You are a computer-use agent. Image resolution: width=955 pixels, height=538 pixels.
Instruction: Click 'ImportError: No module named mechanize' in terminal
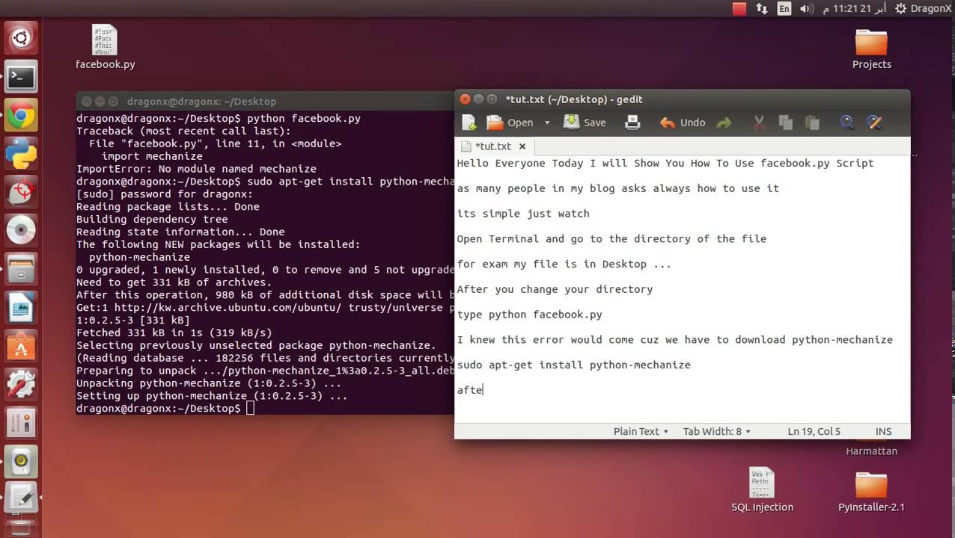click(x=196, y=169)
